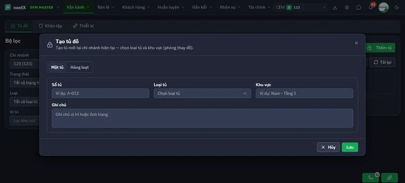Viewport: 405px width, 183px height.
Task: Switch to the Thiết bị tab
Action: pyautogui.click(x=83, y=26)
